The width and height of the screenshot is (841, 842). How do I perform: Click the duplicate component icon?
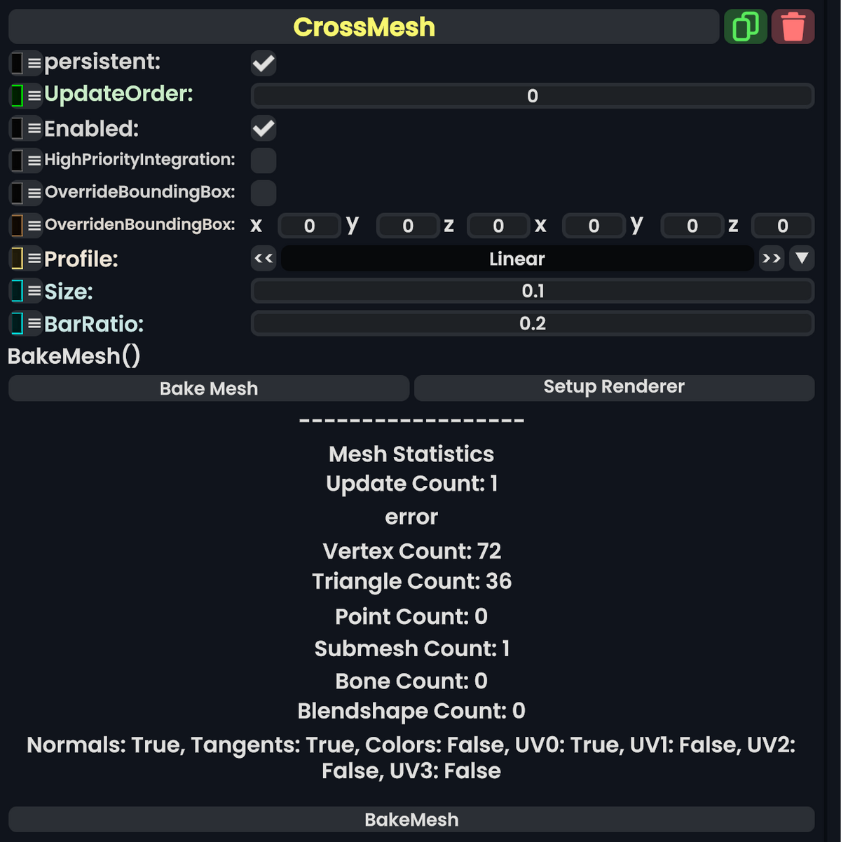point(745,26)
